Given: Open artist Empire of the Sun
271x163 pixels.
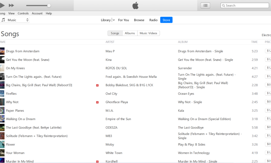Looking at the screenshot, I should (x=118, y=119).
